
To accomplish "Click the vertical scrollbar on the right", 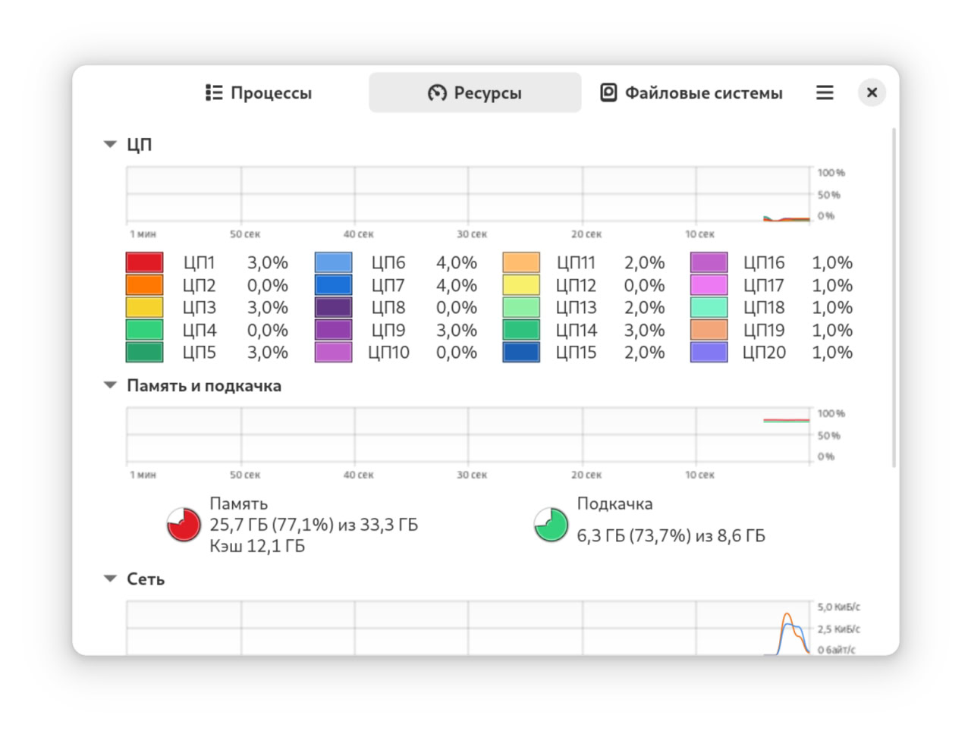I will pos(894,297).
